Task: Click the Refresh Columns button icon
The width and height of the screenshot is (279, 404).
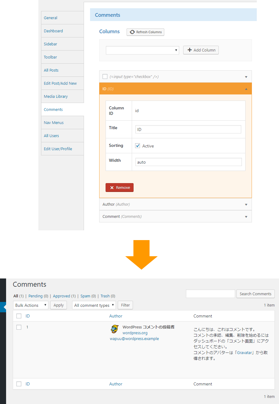Action: coord(132,32)
